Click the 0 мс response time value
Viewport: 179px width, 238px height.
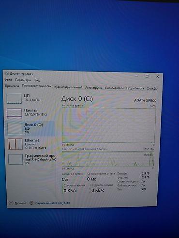[x=91, y=179]
